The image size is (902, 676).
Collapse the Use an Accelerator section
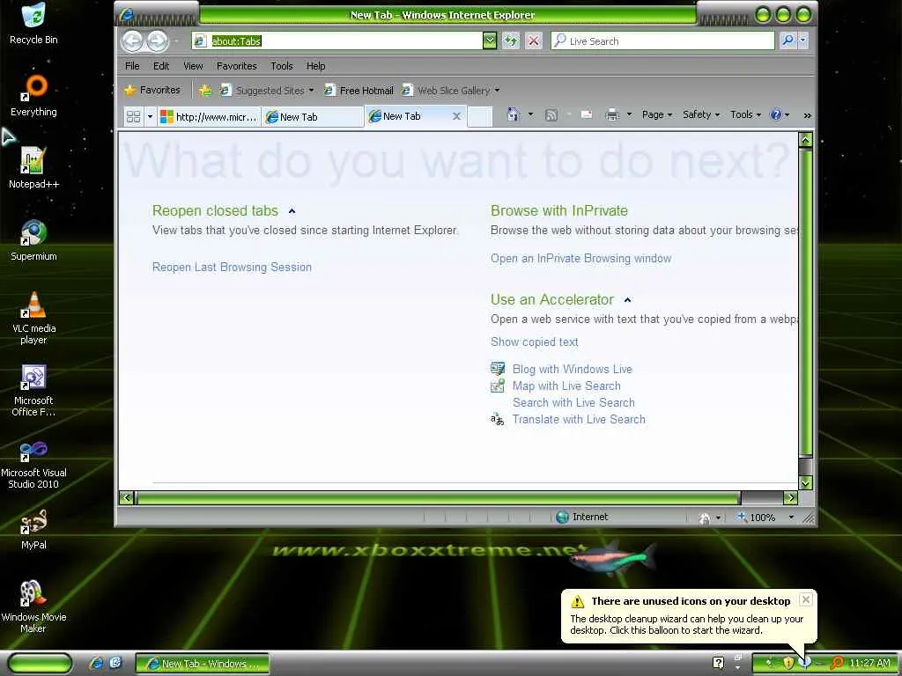click(627, 299)
